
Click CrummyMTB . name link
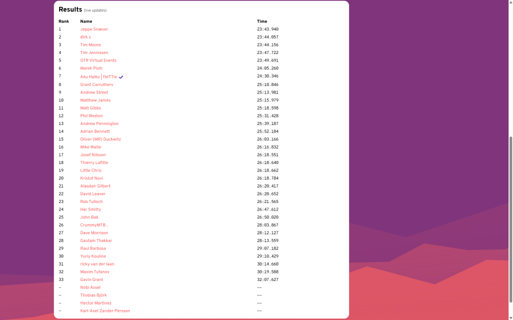[94, 225]
